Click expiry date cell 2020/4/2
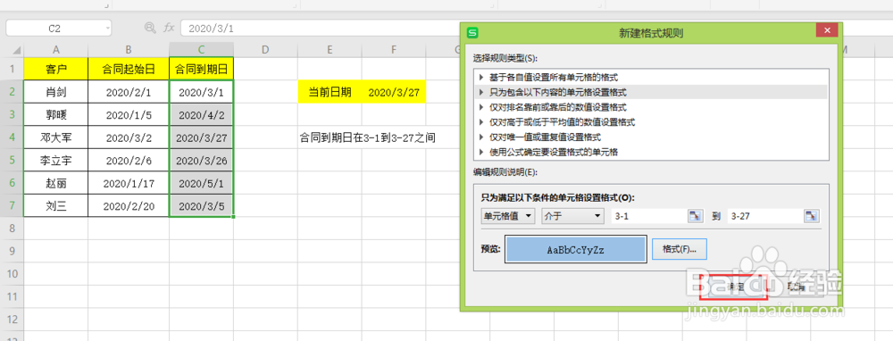Viewport: 893px width, 341px height. (202, 114)
